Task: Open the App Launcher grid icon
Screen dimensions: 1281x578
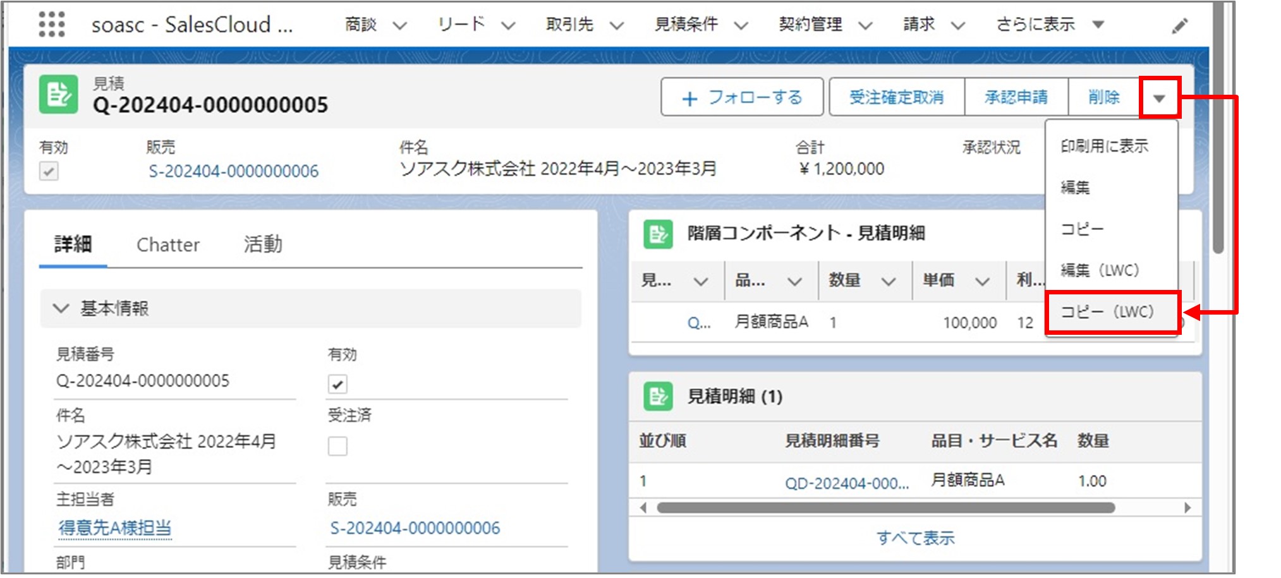Action: tap(52, 25)
